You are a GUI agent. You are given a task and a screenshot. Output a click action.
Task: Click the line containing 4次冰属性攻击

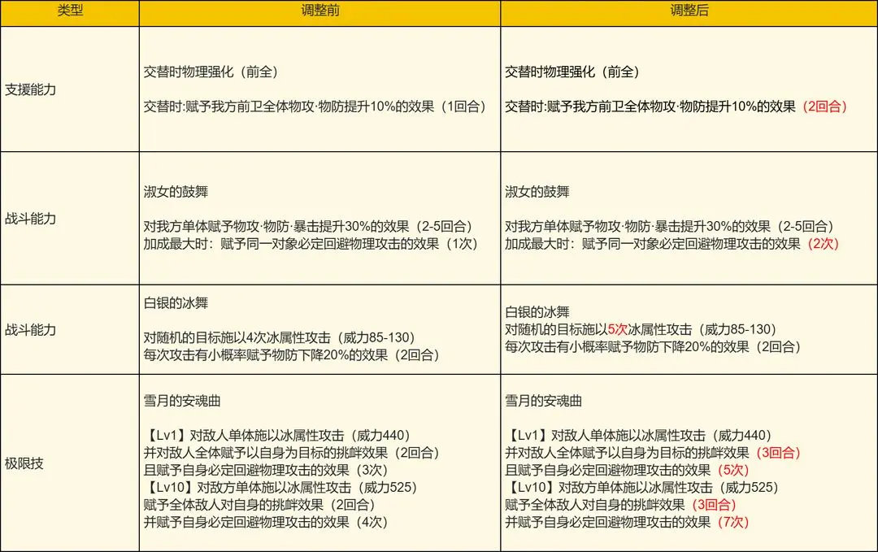280,337
